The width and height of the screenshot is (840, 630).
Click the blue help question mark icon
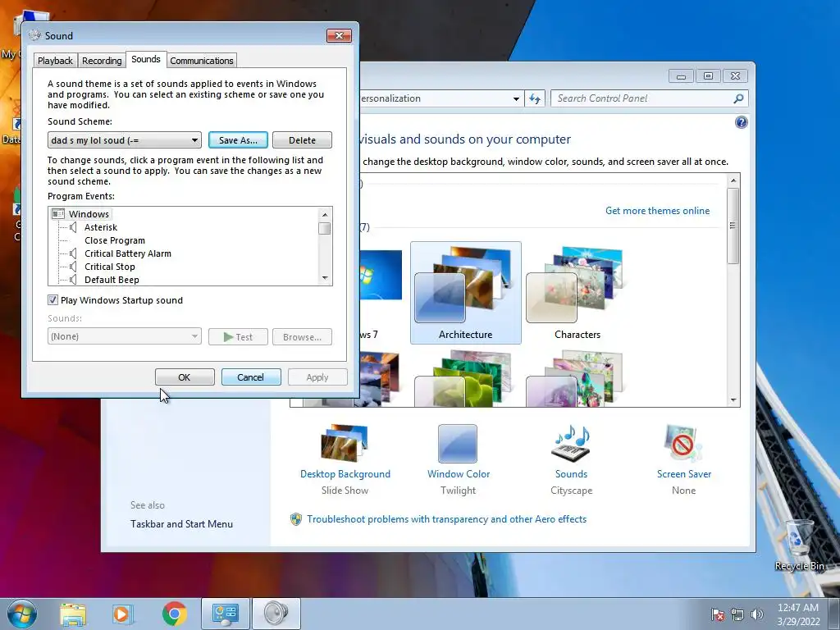(741, 123)
